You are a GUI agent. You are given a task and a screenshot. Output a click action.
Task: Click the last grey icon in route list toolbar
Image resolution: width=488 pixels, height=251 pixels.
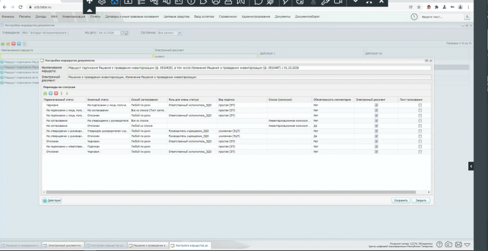pyautogui.click(x=24, y=44)
